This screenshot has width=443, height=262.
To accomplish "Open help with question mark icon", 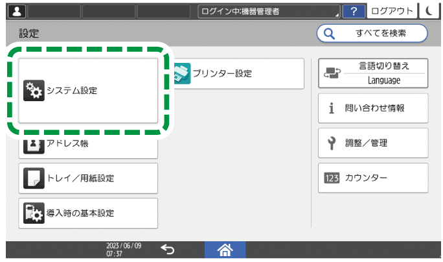I will point(354,12).
